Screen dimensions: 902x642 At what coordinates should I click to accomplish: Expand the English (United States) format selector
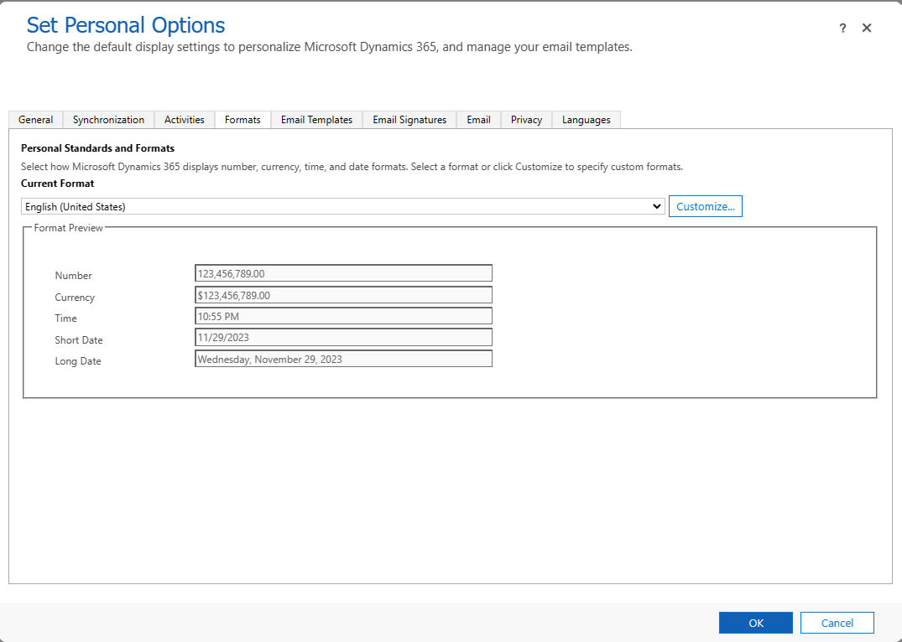[x=658, y=205]
